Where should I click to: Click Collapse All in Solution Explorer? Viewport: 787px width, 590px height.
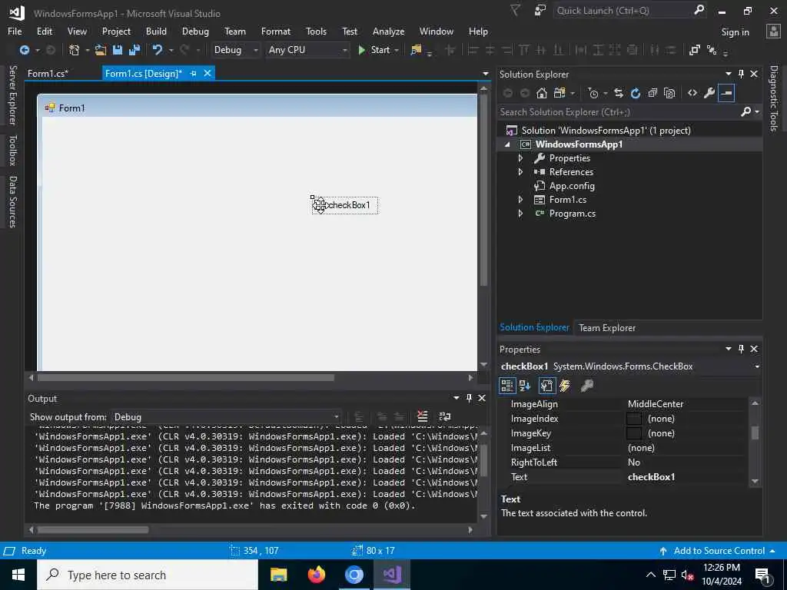pos(653,93)
